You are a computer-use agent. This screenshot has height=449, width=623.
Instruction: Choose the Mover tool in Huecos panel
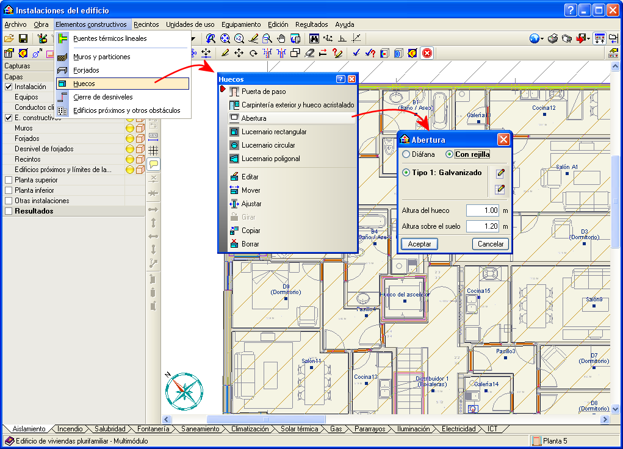coord(250,190)
